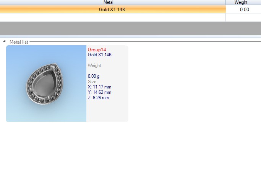261x190 pixels.
Task: Click the empty Weight cell in second row
Action: [243, 17]
